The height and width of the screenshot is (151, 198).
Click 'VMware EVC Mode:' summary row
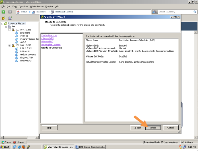click(x=106, y=57)
